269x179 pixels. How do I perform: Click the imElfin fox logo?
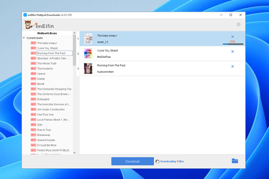[x=29, y=24]
